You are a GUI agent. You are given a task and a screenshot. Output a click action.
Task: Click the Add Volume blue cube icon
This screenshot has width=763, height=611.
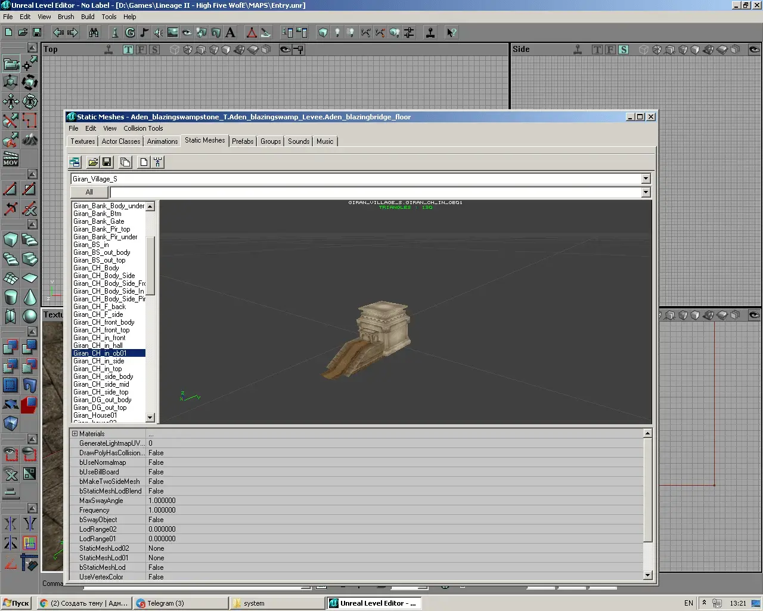click(11, 423)
